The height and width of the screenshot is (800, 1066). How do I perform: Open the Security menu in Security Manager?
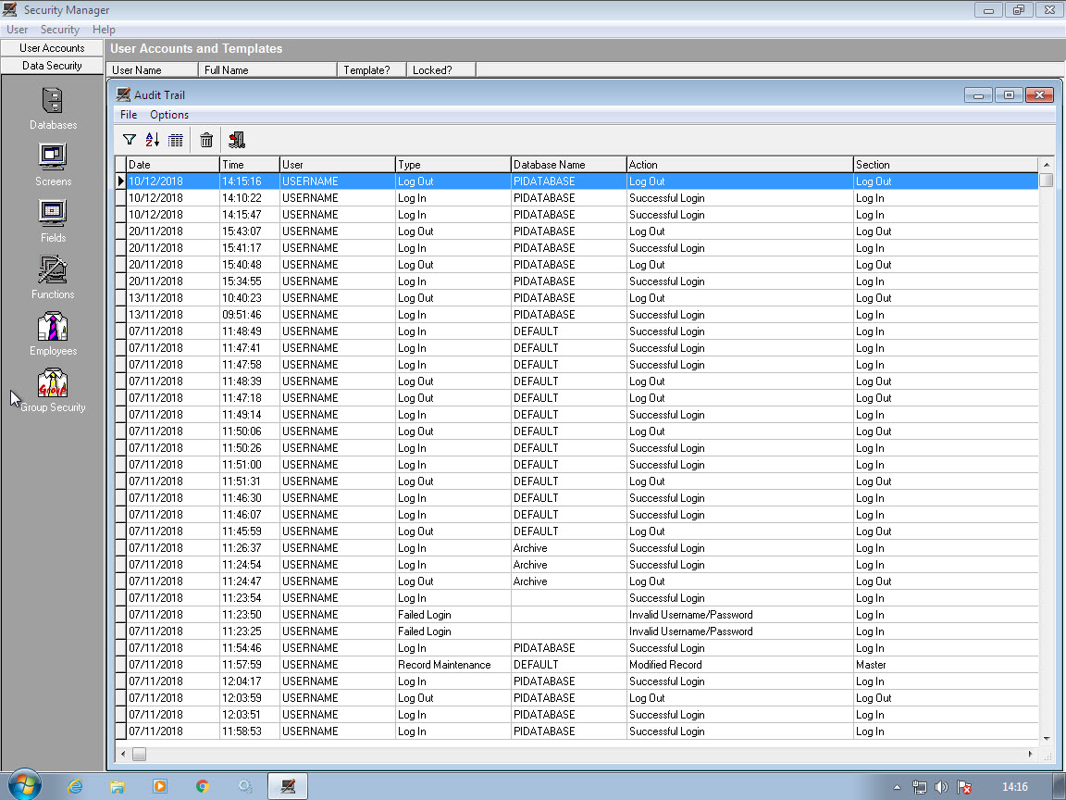tap(59, 29)
